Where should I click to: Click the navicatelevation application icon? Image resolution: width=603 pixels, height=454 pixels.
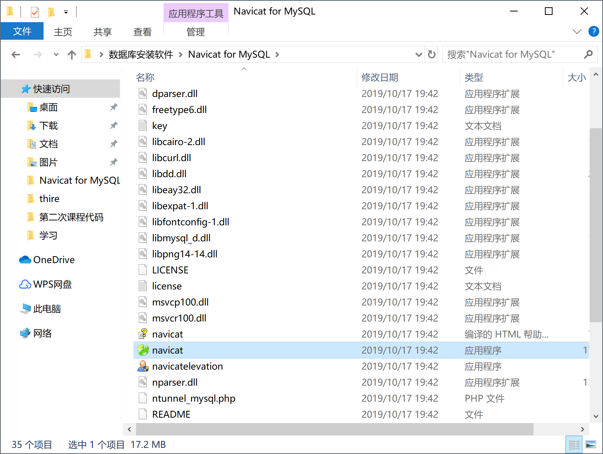click(x=143, y=366)
